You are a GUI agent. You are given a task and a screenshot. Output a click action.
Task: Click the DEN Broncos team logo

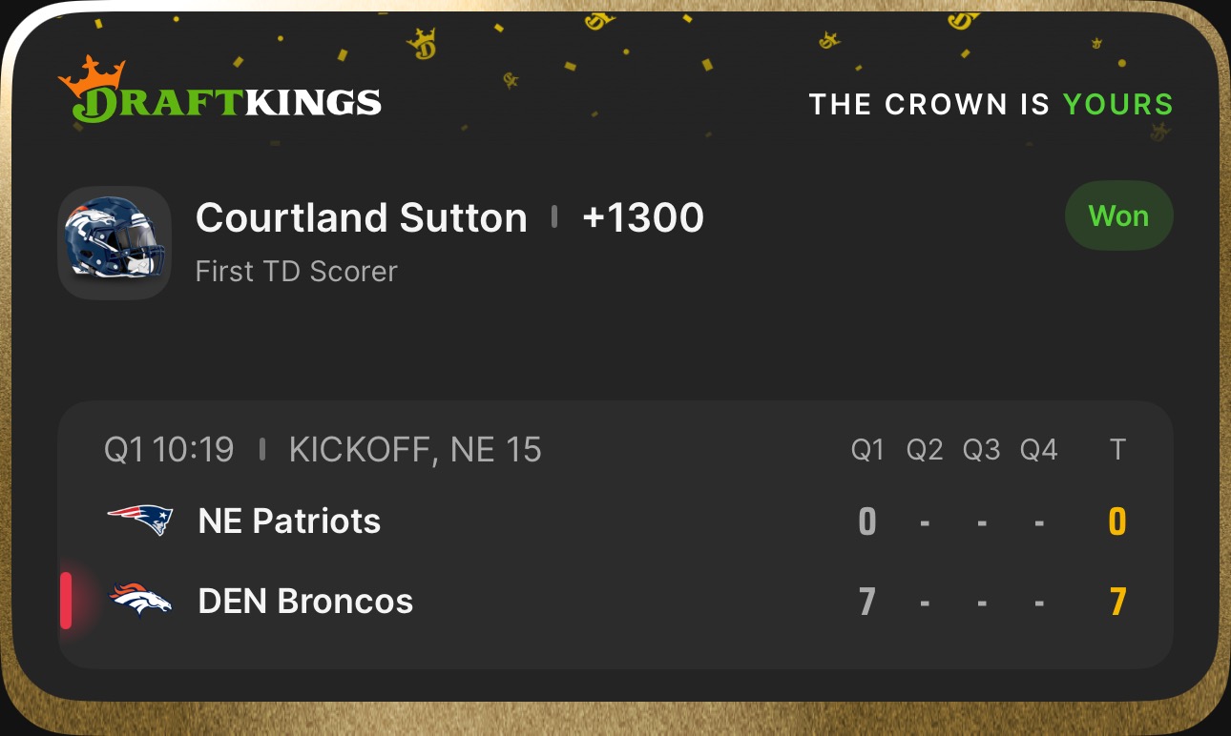(140, 601)
